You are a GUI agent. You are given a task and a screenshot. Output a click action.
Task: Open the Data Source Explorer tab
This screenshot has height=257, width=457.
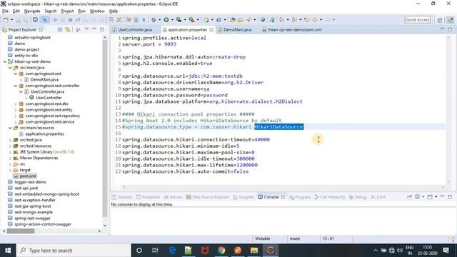pos(208,197)
